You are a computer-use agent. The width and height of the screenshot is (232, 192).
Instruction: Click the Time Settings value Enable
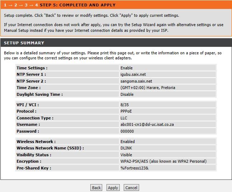pyautogui.click(x=126, y=68)
